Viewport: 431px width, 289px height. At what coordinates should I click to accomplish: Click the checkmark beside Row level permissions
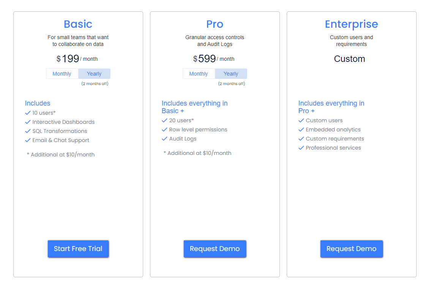164,129
